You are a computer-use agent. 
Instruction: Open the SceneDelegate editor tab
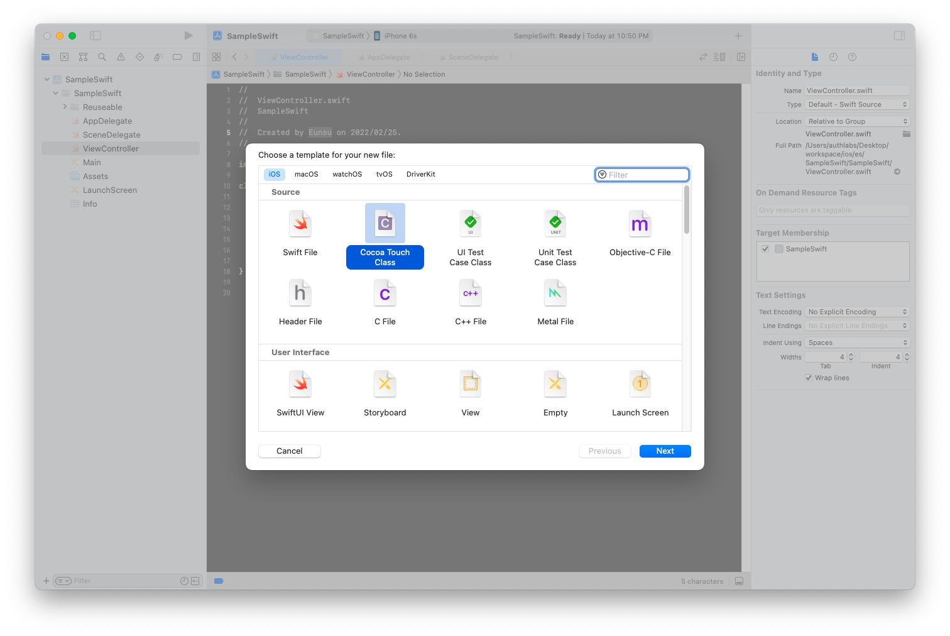pyautogui.click(x=467, y=57)
